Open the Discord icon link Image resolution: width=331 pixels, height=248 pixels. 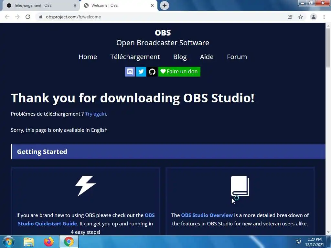click(x=130, y=72)
